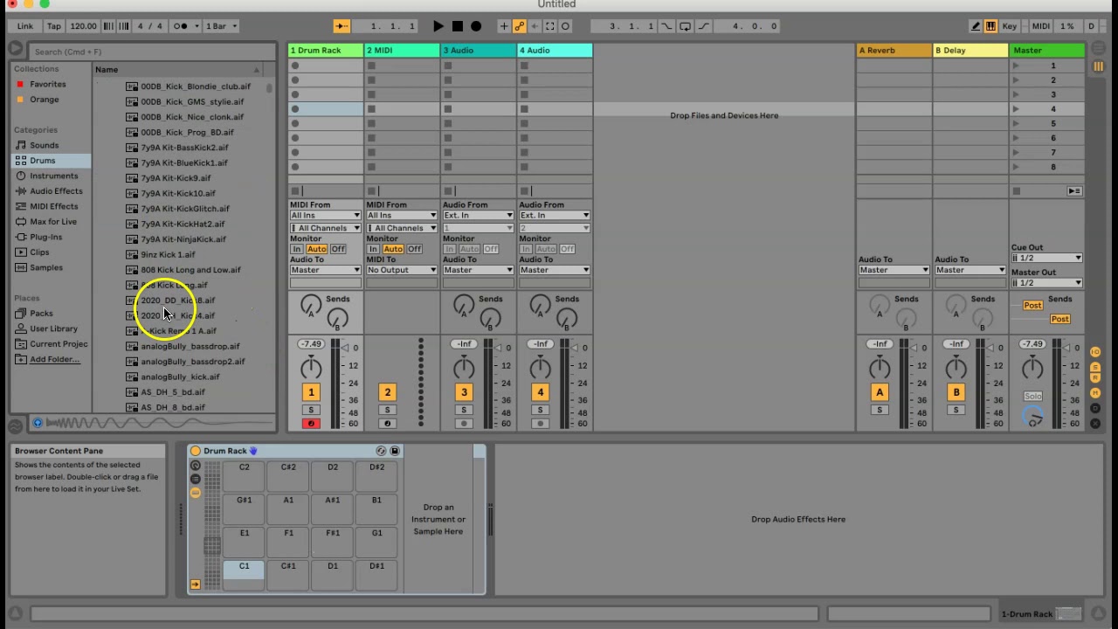Open the MIDI map mode switch

click(x=1041, y=26)
